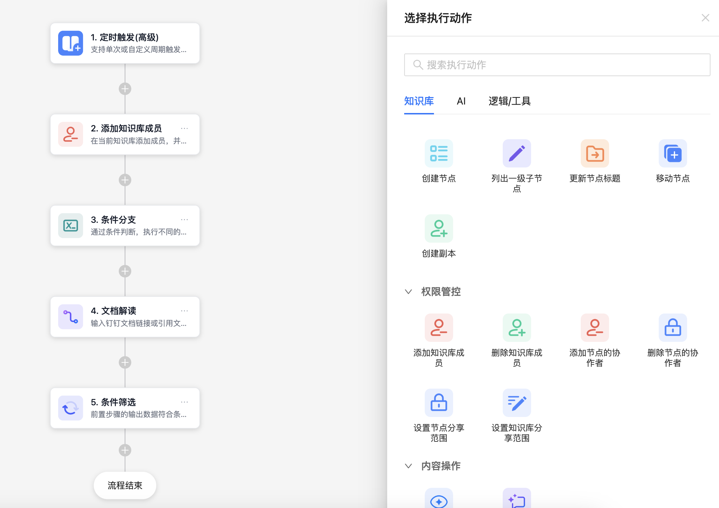The width and height of the screenshot is (719, 508).
Task: Click the 条件筛选 step icon
Action: (x=71, y=408)
